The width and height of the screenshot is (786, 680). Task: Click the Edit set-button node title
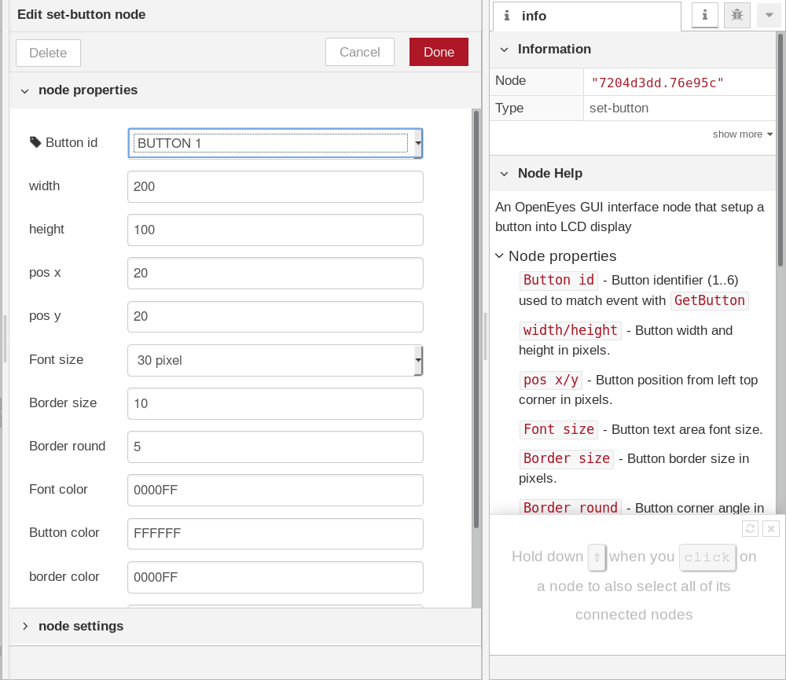tap(81, 14)
